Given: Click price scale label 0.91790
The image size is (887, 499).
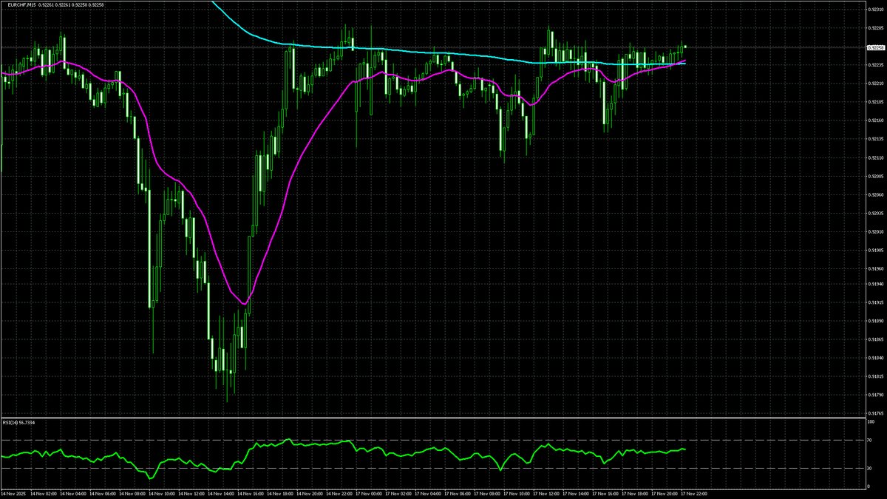Looking at the screenshot, I should click(876, 395).
